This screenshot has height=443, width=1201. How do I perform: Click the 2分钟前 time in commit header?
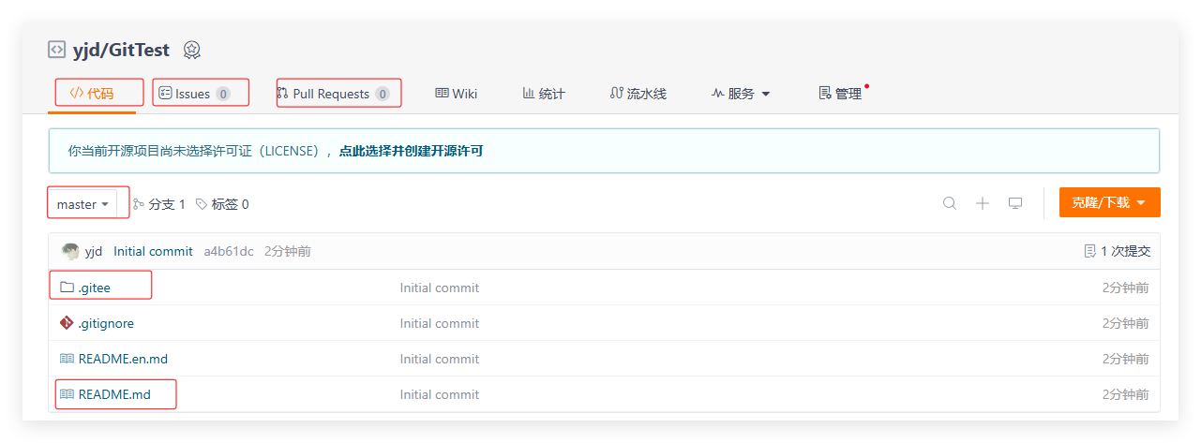pyautogui.click(x=288, y=251)
